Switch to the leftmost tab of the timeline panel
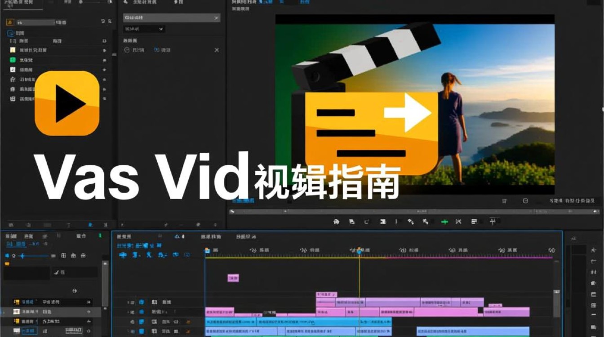 pyautogui.click(x=124, y=236)
